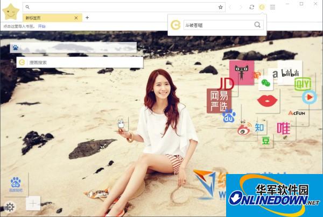
Task: Open settings gear at bottom left
Action: click(10, 206)
